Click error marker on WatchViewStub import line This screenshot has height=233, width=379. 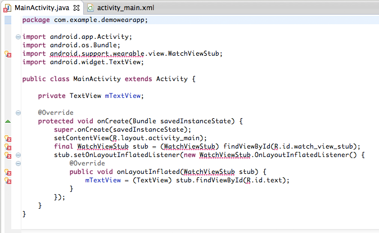click(8, 54)
